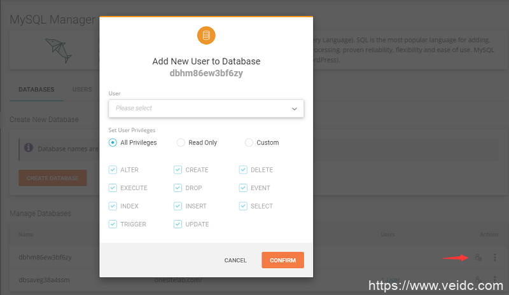Click the orange database icon in dialog
The width and height of the screenshot is (509, 295).
click(206, 36)
